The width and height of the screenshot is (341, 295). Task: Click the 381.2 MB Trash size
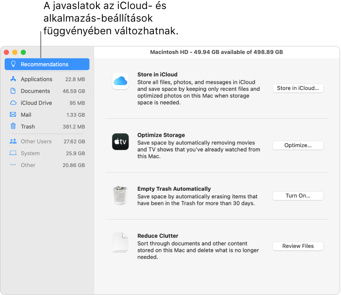tap(74, 127)
